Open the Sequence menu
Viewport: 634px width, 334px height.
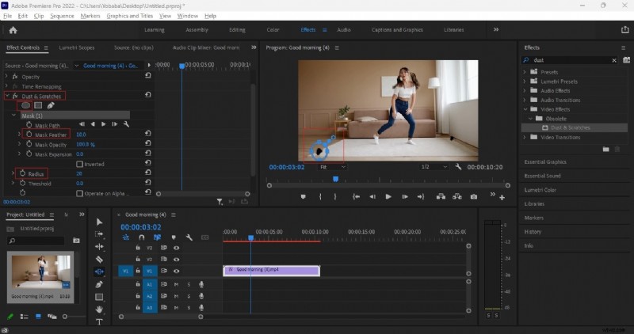(63, 16)
